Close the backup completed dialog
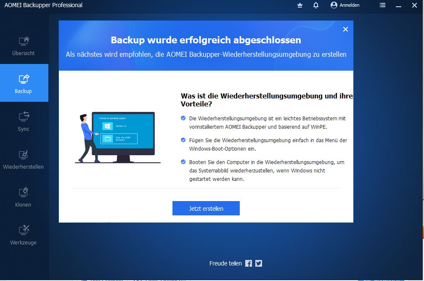Image resolution: width=424 pixels, height=281 pixels. click(345, 29)
